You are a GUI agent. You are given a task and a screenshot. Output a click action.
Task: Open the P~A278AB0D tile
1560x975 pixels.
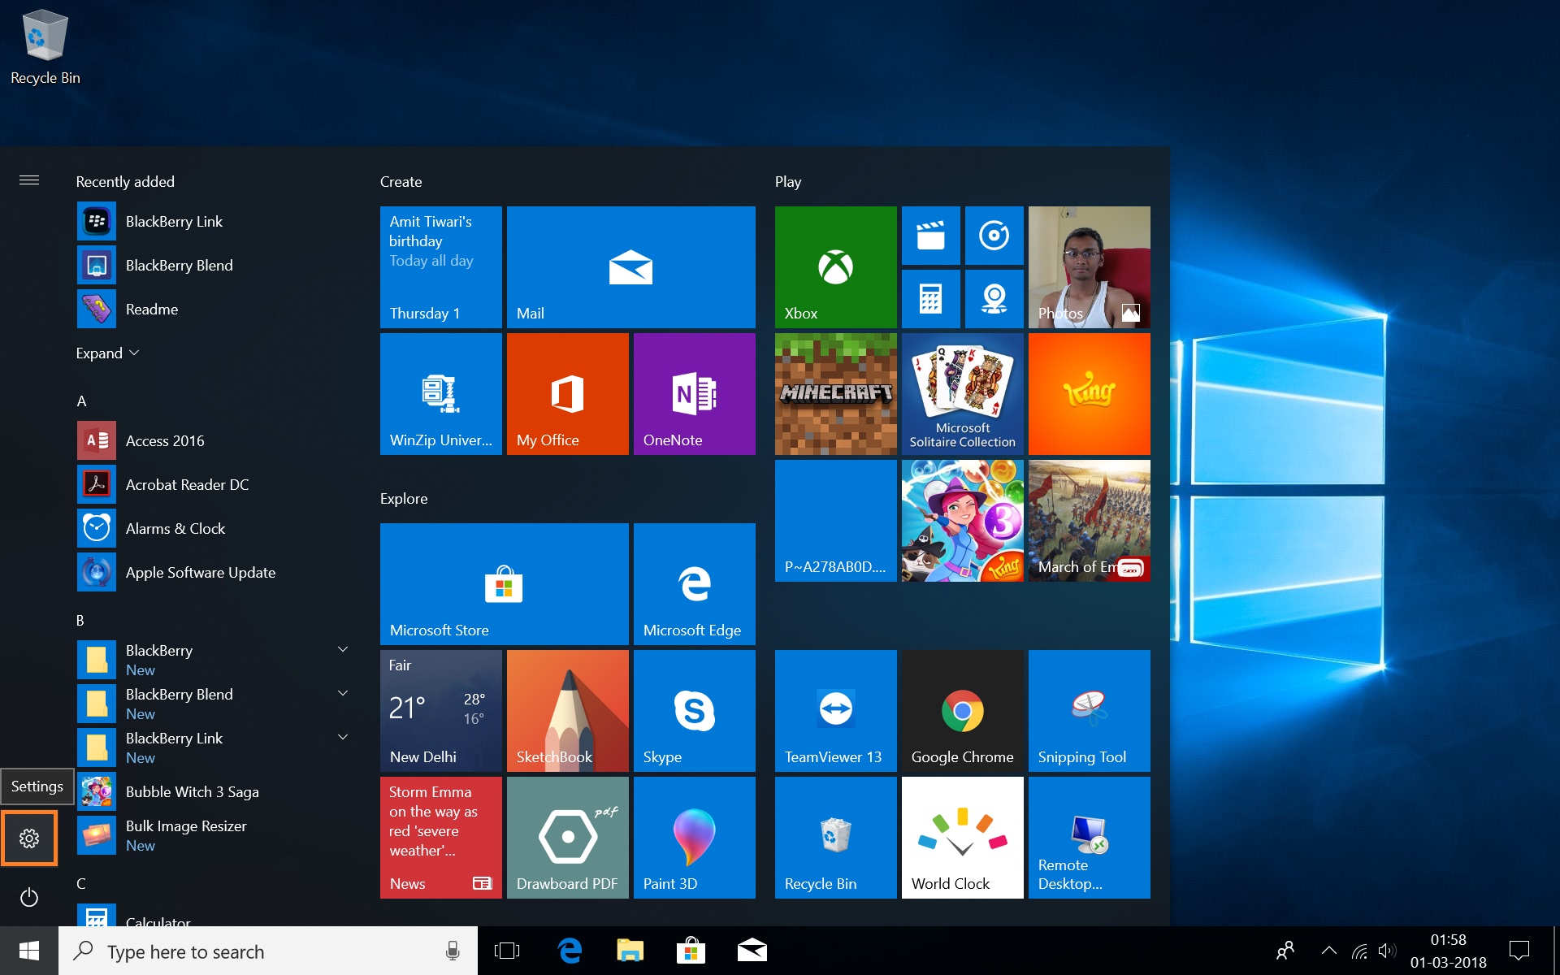836,521
